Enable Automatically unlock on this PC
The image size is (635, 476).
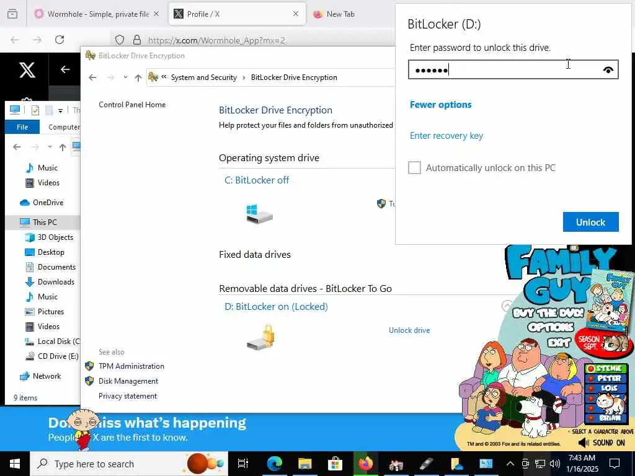click(414, 167)
